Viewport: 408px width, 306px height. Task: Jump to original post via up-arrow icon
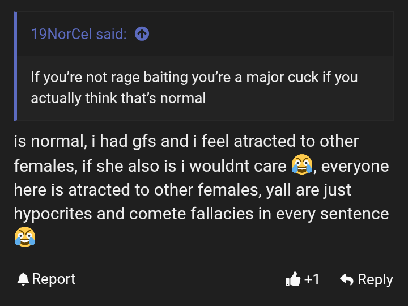point(142,34)
